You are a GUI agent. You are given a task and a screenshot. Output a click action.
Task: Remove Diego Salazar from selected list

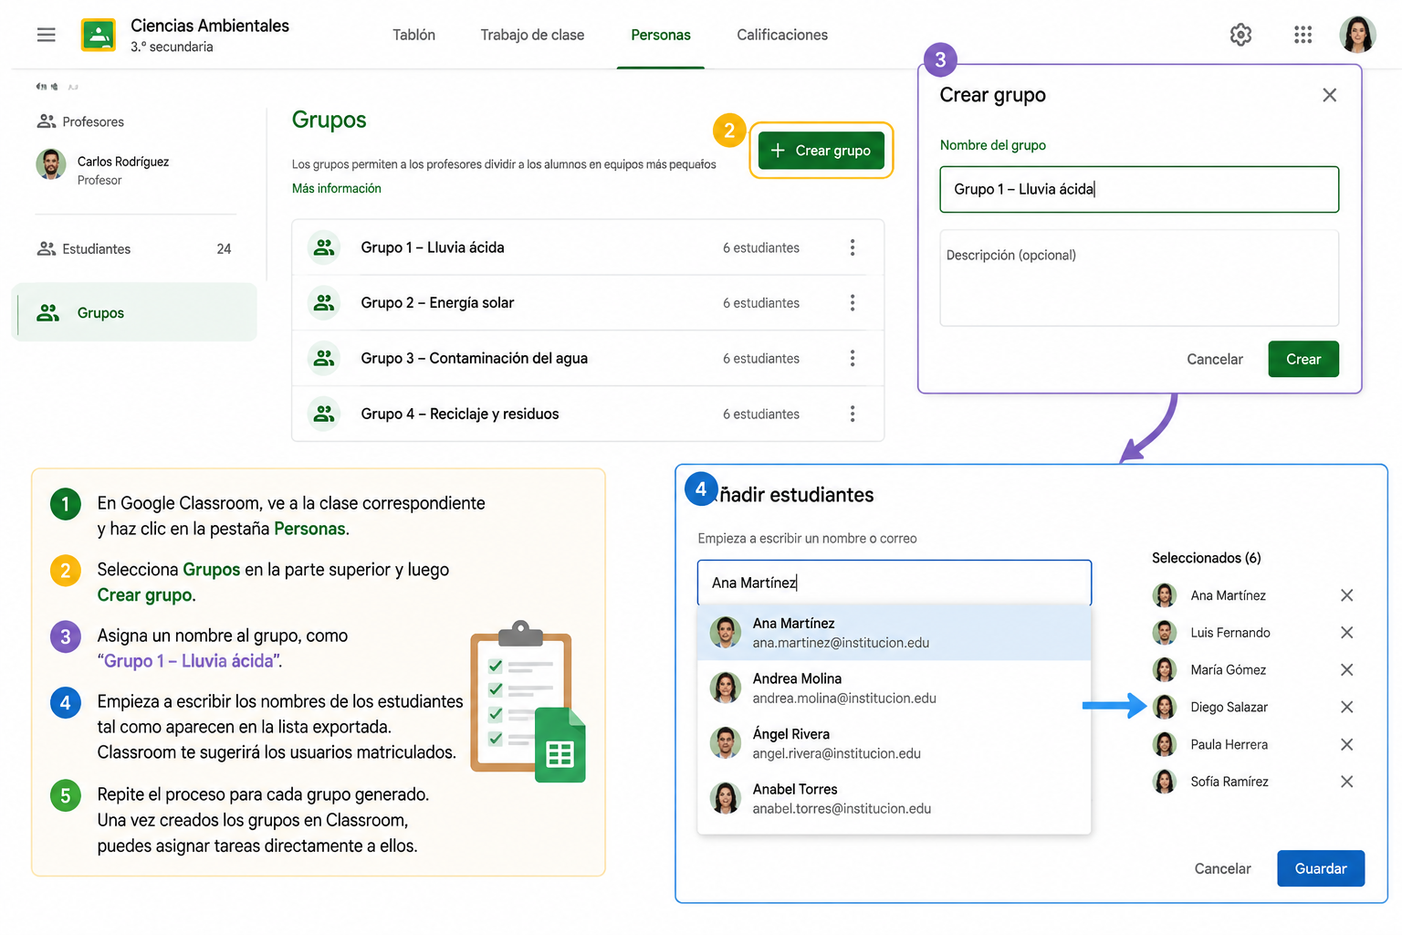coord(1346,707)
